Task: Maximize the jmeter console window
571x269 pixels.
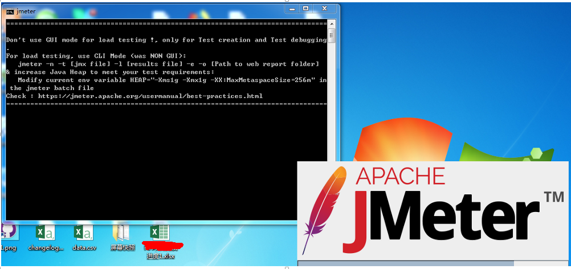Action: [x=306, y=8]
